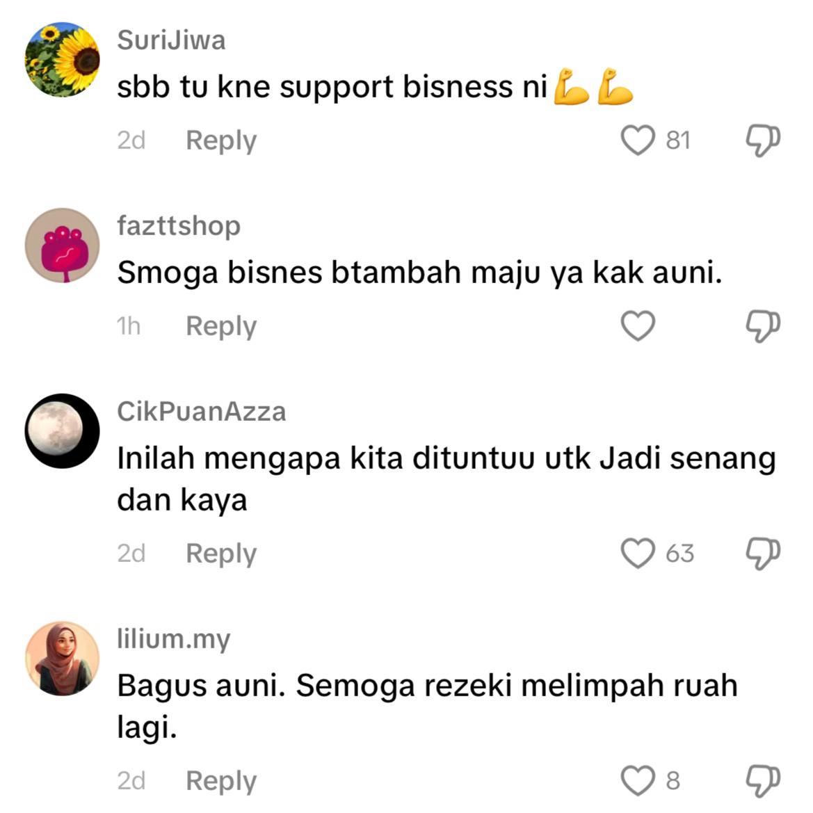Dislike SuriJiwa's comment
813x813 pixels.
(763, 140)
